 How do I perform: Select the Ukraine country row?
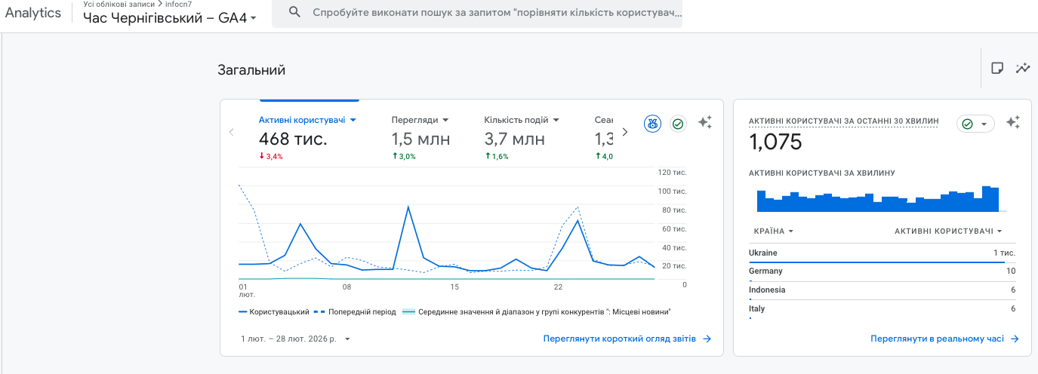coord(882,253)
